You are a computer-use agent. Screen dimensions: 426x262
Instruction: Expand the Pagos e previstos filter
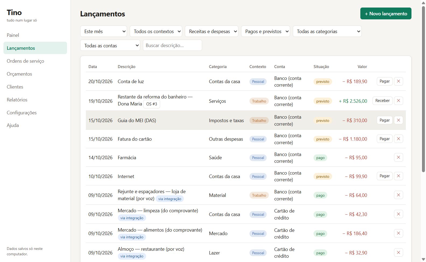tap(266, 31)
